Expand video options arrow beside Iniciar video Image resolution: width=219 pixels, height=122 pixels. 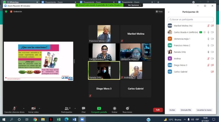[x=40, y=108]
